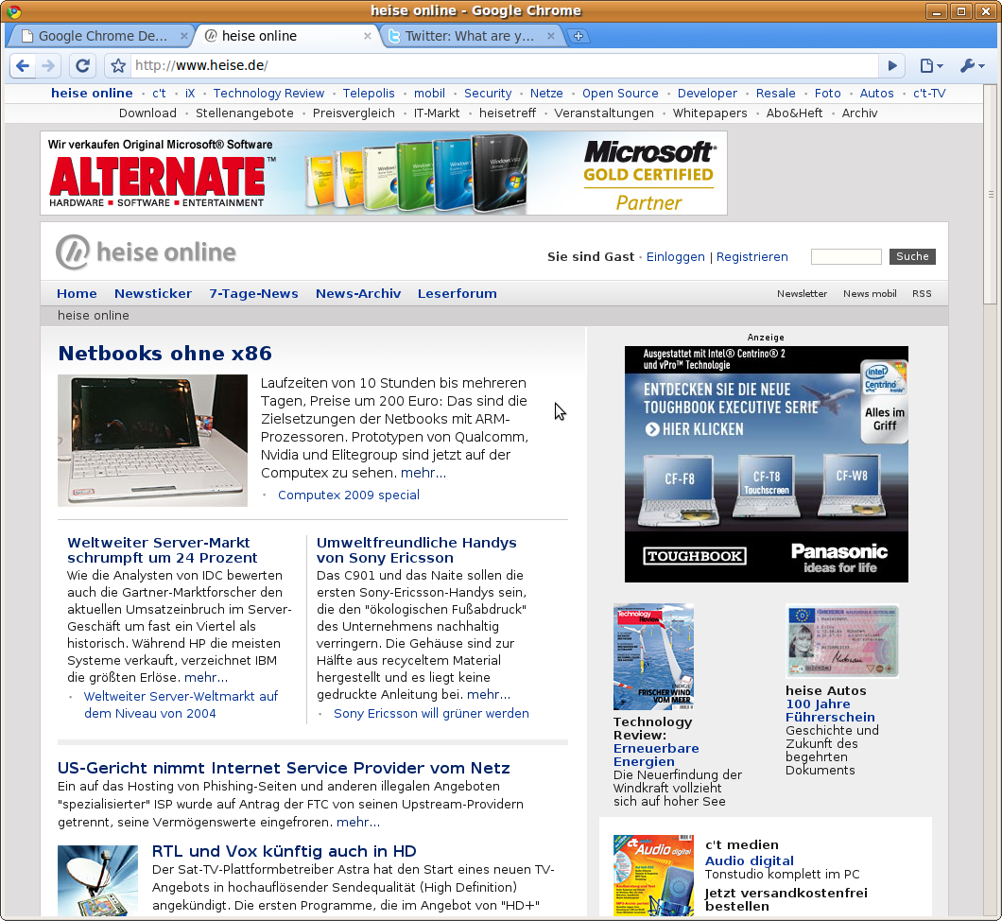
Task: Open the 7-Tage-News section
Action: click(x=253, y=293)
